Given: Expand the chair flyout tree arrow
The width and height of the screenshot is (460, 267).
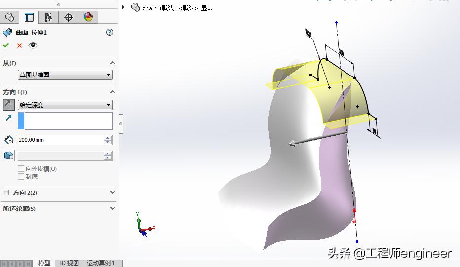Looking at the screenshot, I should coord(123,7).
